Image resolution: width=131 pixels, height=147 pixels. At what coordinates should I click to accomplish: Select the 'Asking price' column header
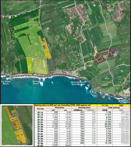84,108
